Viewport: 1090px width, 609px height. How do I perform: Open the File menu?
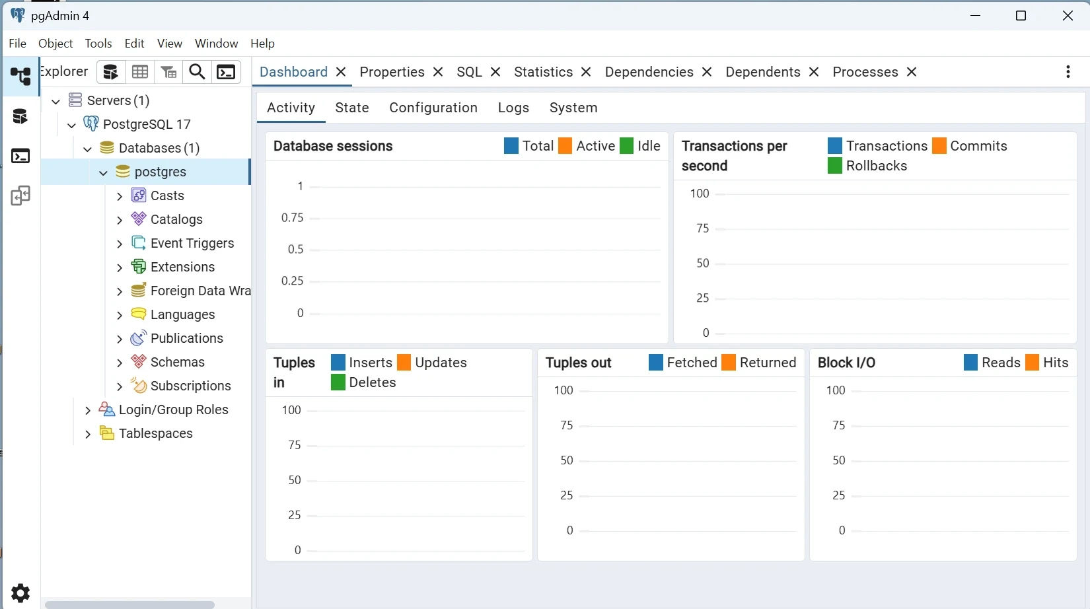18,44
